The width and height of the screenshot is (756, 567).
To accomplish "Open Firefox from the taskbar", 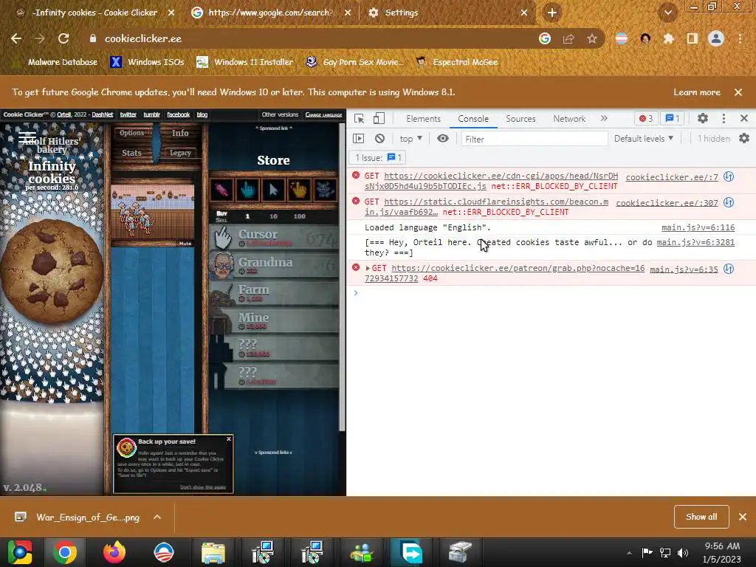I will [x=114, y=552].
